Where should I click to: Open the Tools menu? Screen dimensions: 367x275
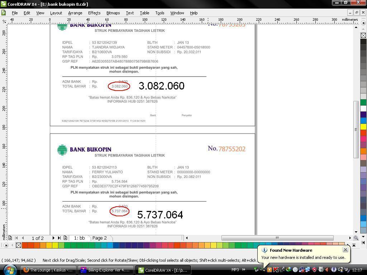160,13
